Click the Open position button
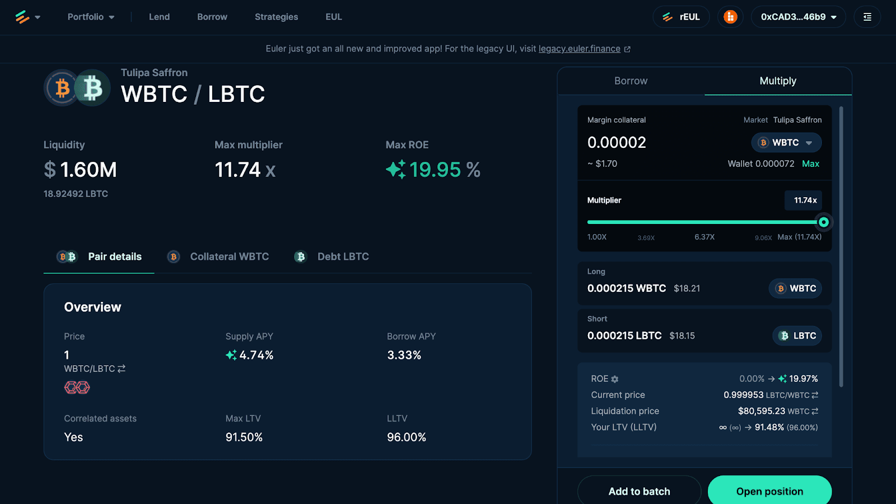Image resolution: width=896 pixels, height=504 pixels. coord(769,491)
